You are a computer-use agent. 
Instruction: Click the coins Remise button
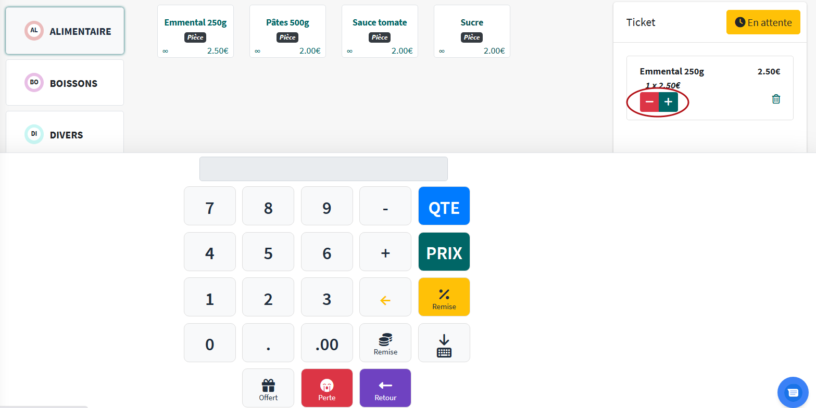click(x=385, y=343)
